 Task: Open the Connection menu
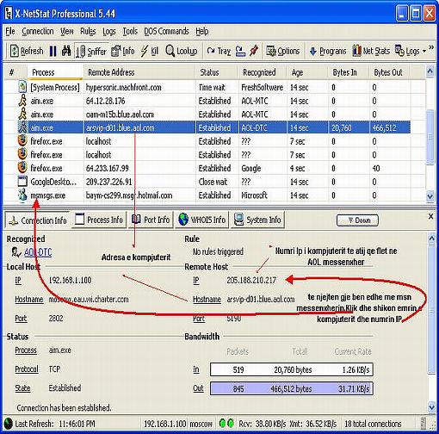38,31
